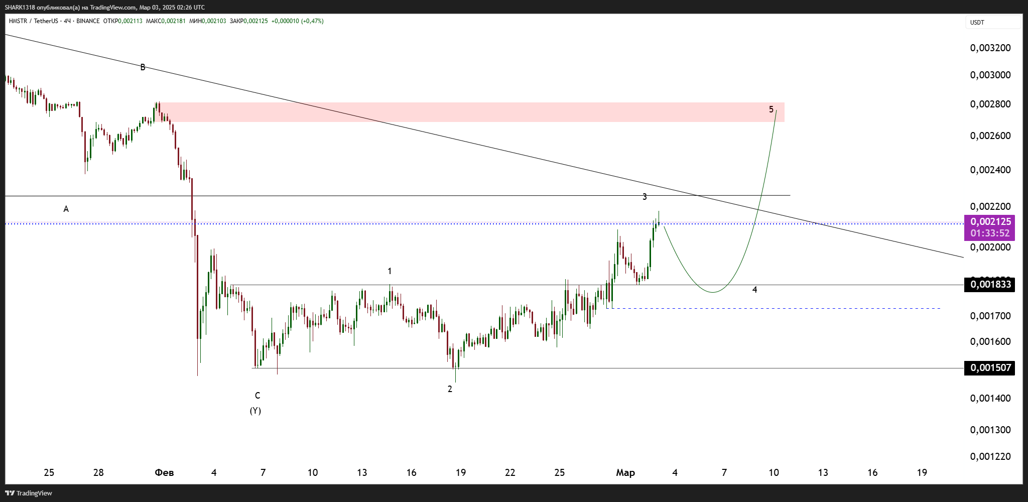Click the ОТКР 0,002113 open value
The height and width of the screenshot is (502, 1028).
coord(122,21)
